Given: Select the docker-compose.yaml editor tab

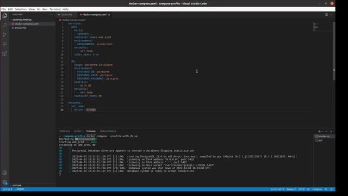Looking at the screenshot, I should (x=95, y=15).
